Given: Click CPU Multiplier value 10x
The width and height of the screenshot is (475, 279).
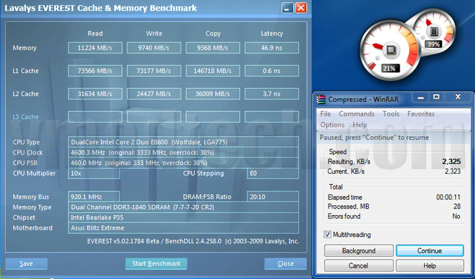Looking at the screenshot, I should [94, 173].
